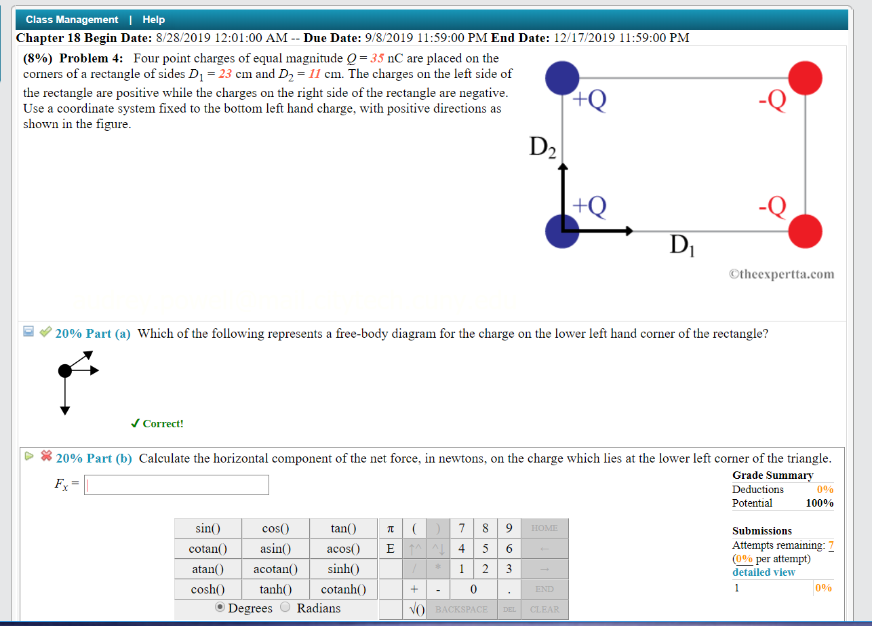Open the detailed view link
Image resolution: width=872 pixels, height=626 pixels.
764,572
